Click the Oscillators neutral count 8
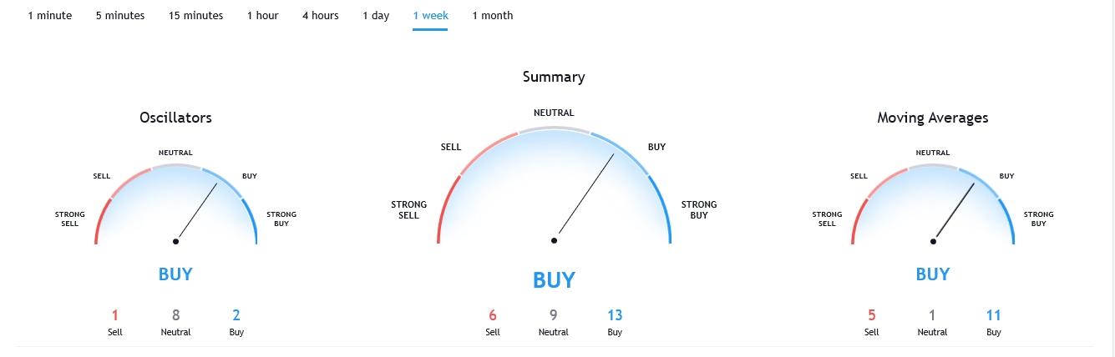The width and height of the screenshot is (1115, 357). tap(175, 315)
